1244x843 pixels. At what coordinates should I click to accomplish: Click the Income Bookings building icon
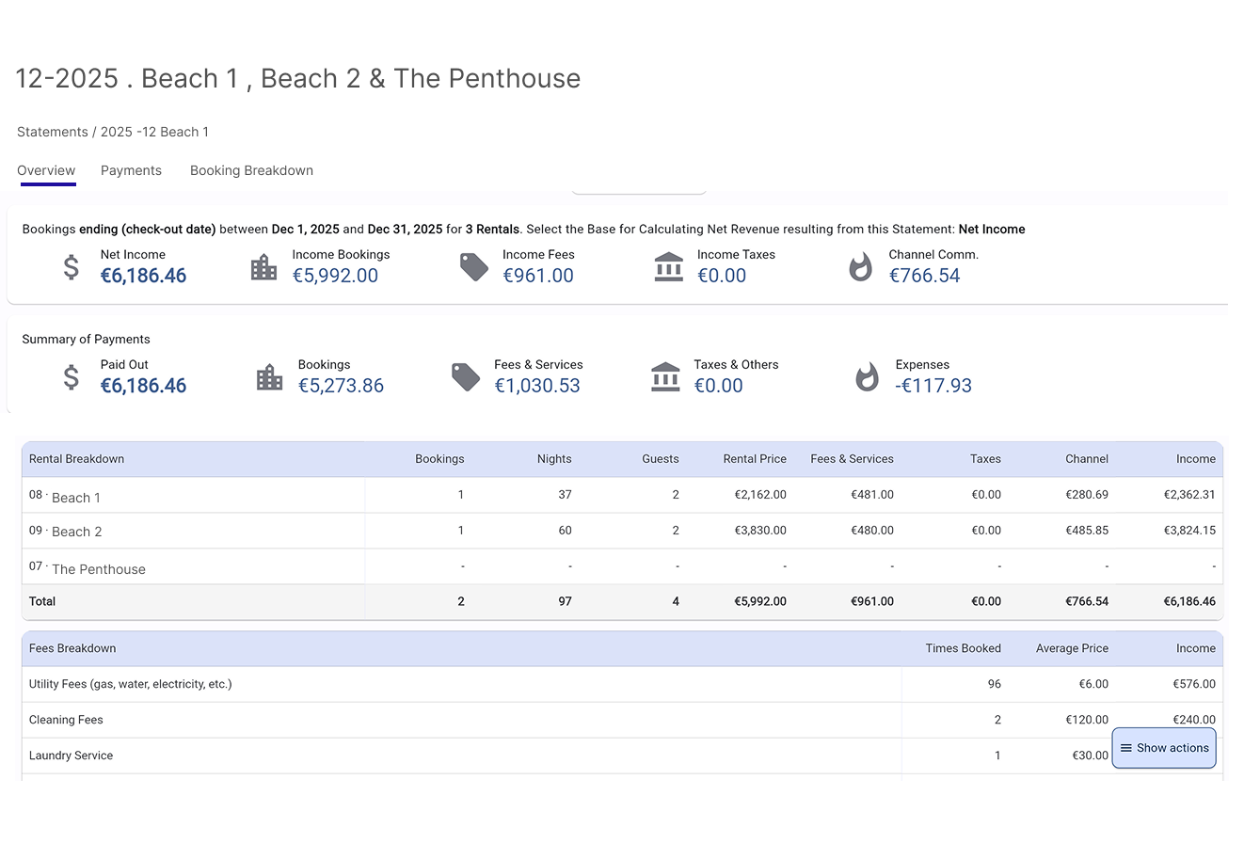264,267
